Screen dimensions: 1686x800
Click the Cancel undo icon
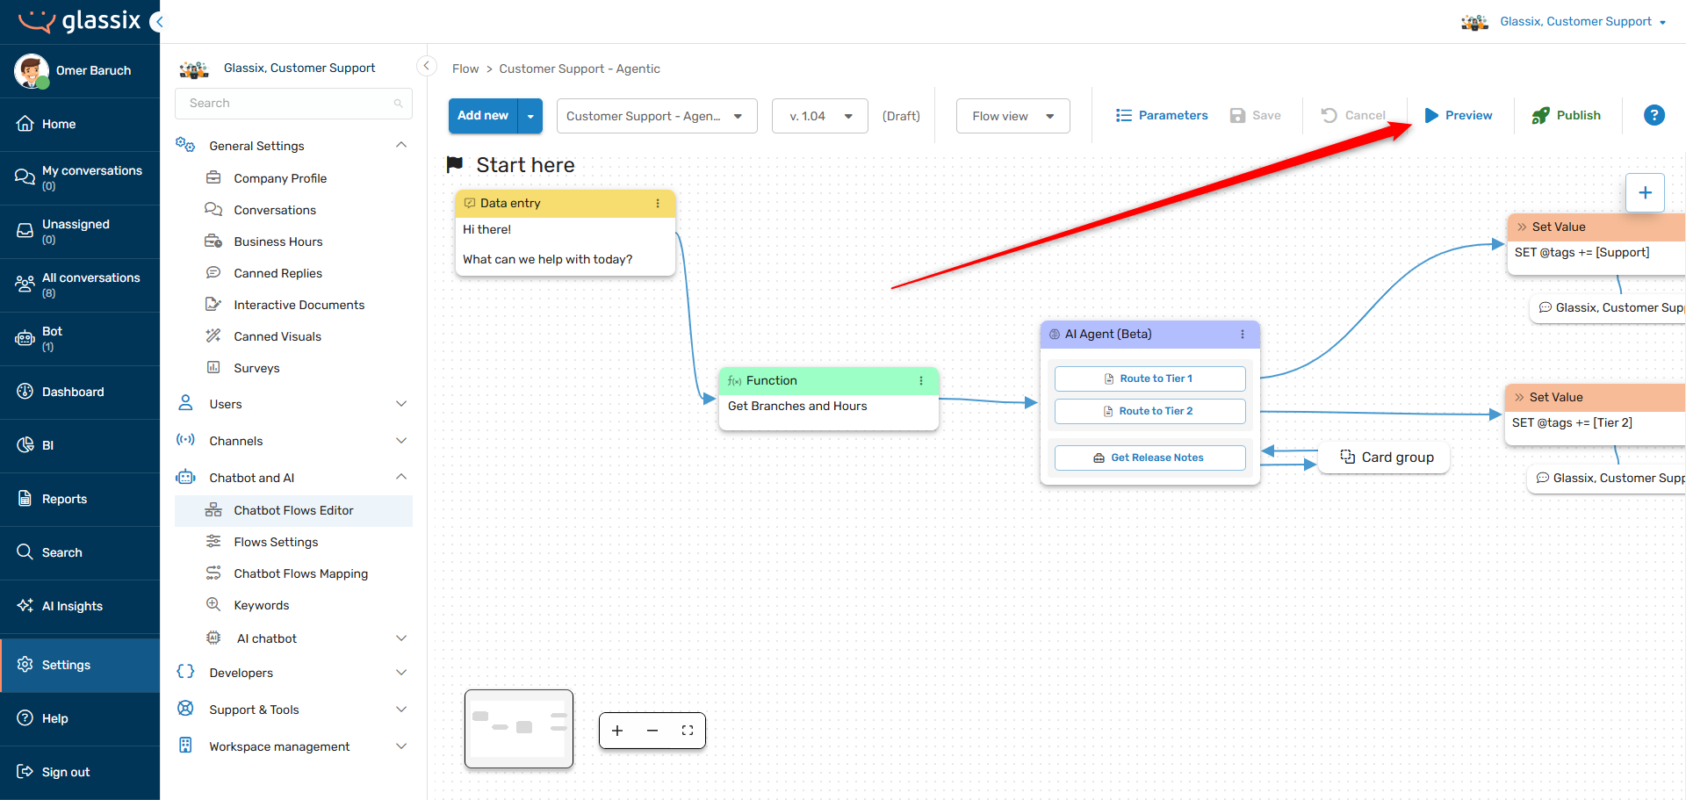point(1329,115)
